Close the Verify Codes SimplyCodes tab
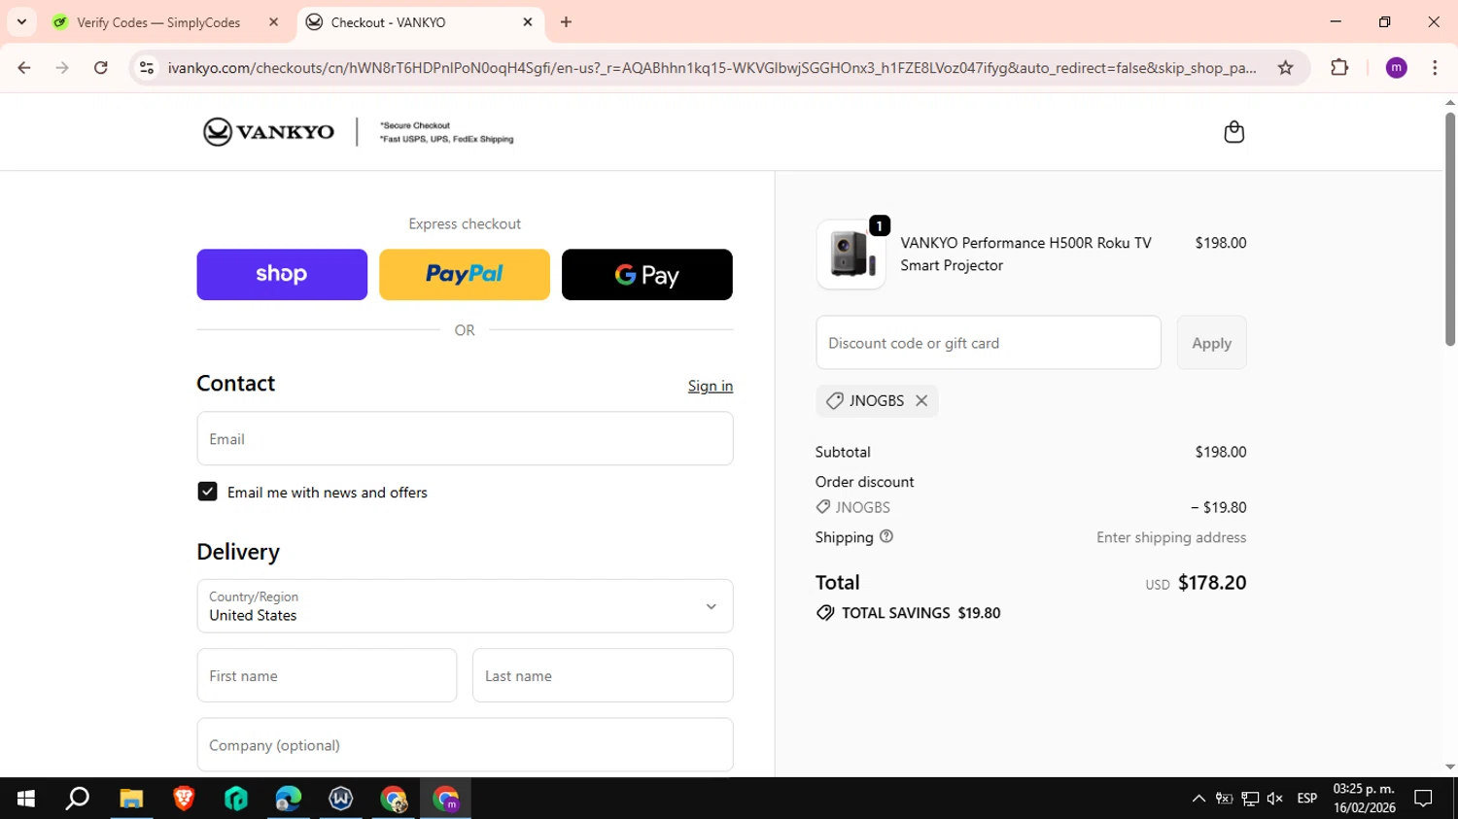This screenshot has height=819, width=1458. pyautogui.click(x=273, y=21)
